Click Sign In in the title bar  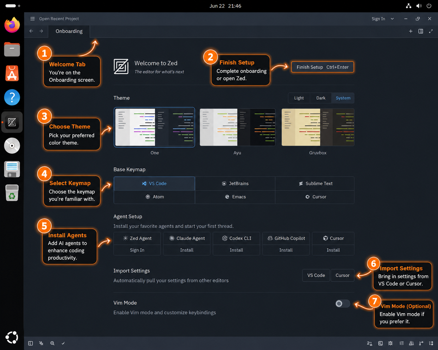coord(378,19)
